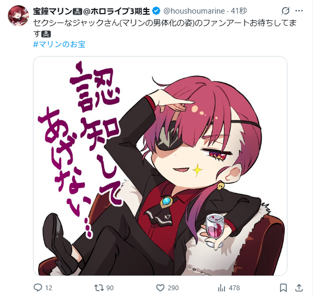The width and height of the screenshot is (313, 297).
Task: Open the three-dot more options menu
Action: 299,11
